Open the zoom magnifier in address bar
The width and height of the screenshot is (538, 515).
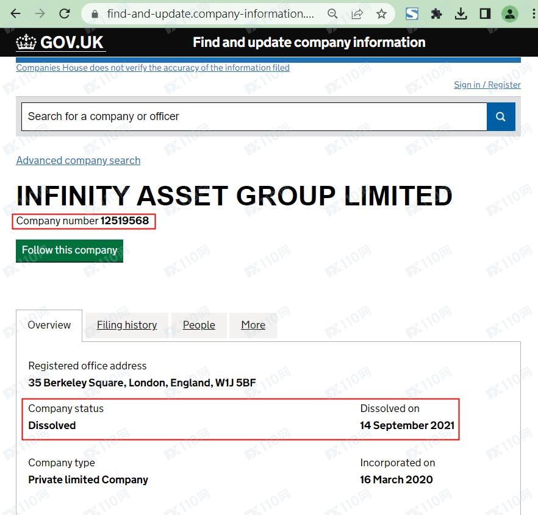[x=332, y=13]
